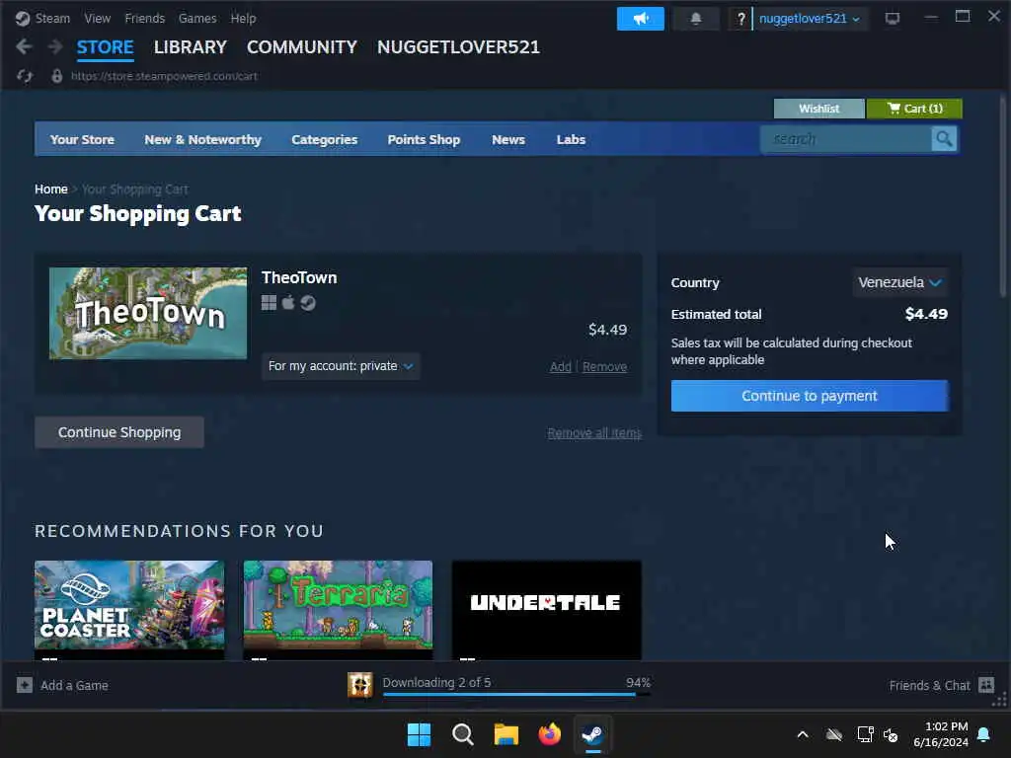Image resolution: width=1011 pixels, height=758 pixels.
Task: Open the TheoTown game thumbnail
Action: (x=148, y=313)
